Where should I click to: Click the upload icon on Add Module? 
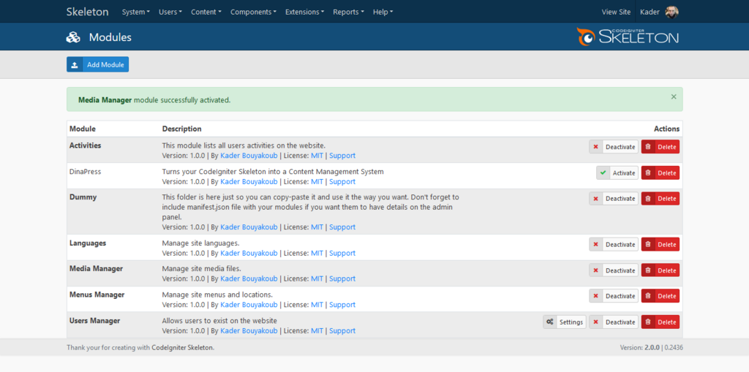(x=75, y=65)
